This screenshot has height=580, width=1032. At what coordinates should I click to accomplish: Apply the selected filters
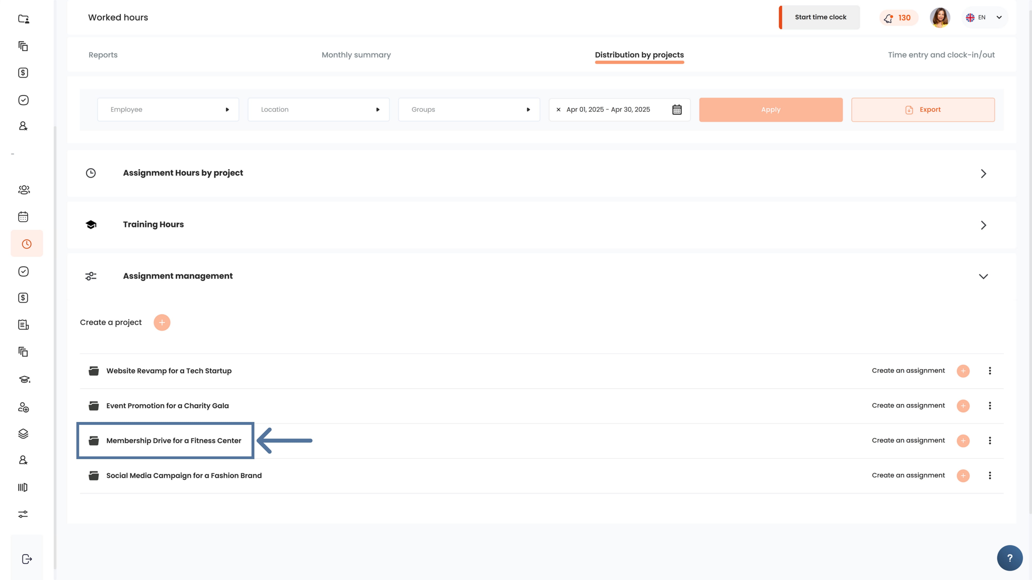pos(771,110)
